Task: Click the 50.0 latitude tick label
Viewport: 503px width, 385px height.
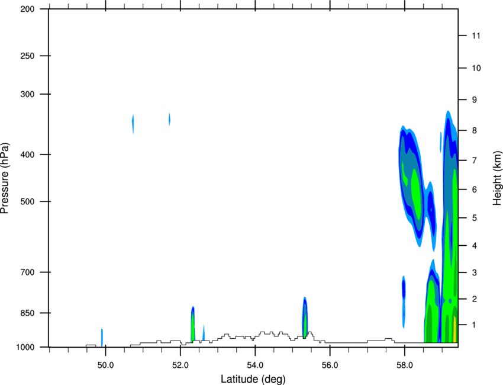Action: click(105, 365)
